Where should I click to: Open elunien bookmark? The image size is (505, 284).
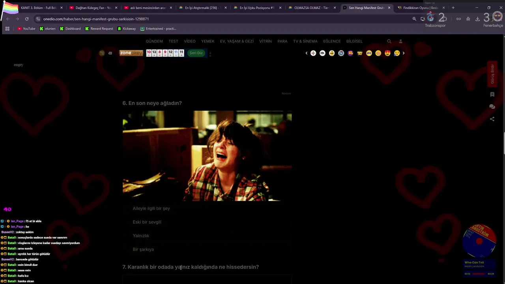tap(47, 29)
